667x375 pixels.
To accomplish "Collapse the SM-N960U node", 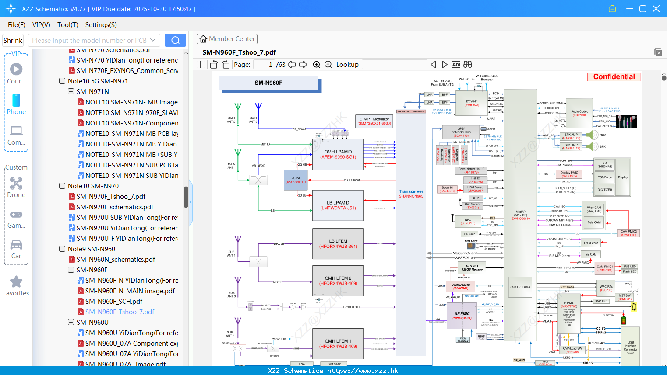I will point(71,322).
